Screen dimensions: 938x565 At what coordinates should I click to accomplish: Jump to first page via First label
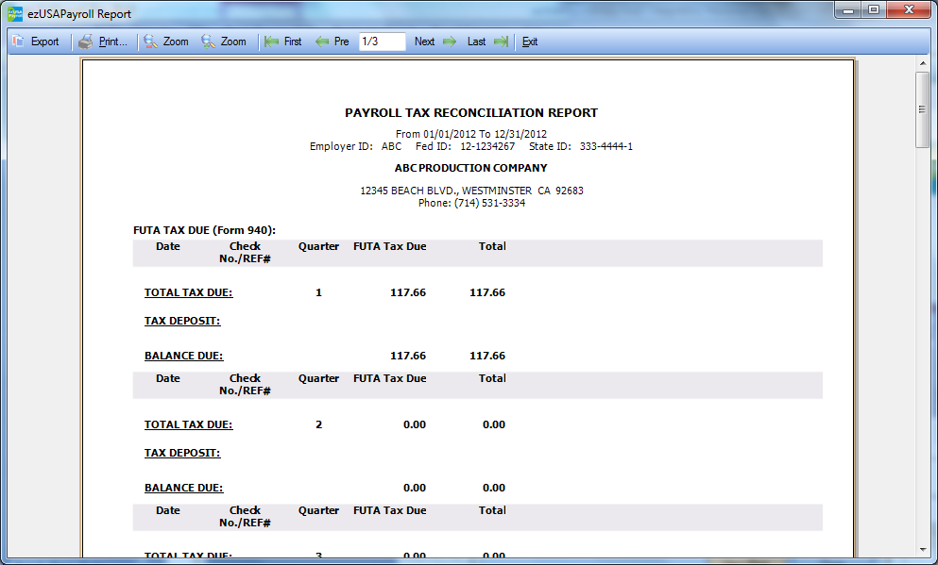[293, 42]
